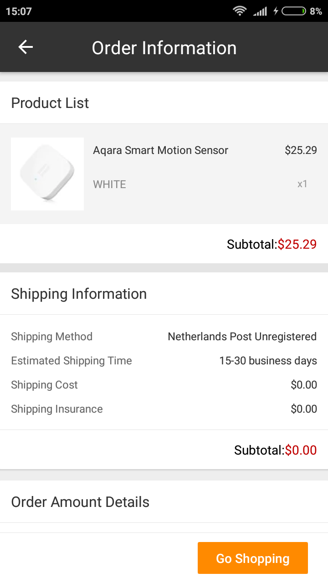
Task: Tap the Order Information header title
Action: click(x=164, y=48)
